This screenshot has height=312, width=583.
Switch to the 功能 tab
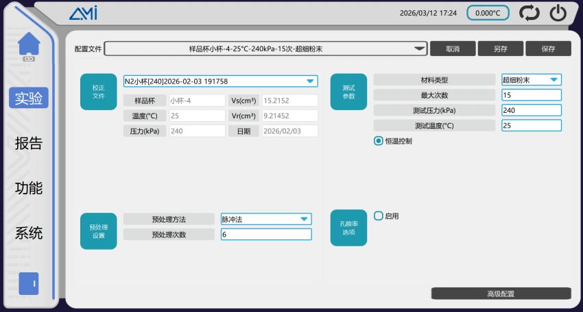[29, 188]
